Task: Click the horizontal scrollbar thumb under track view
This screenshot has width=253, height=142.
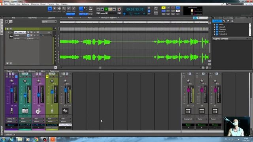Action: (100, 67)
